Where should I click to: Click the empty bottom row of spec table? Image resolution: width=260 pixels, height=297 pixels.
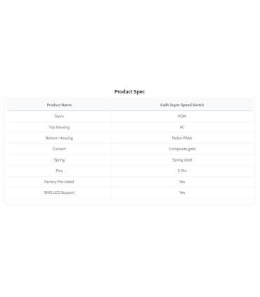tap(130, 201)
